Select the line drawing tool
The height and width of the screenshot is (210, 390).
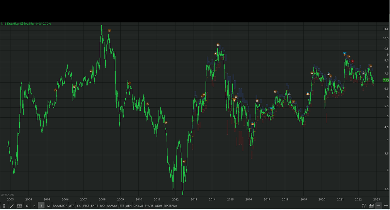(x=12, y=206)
